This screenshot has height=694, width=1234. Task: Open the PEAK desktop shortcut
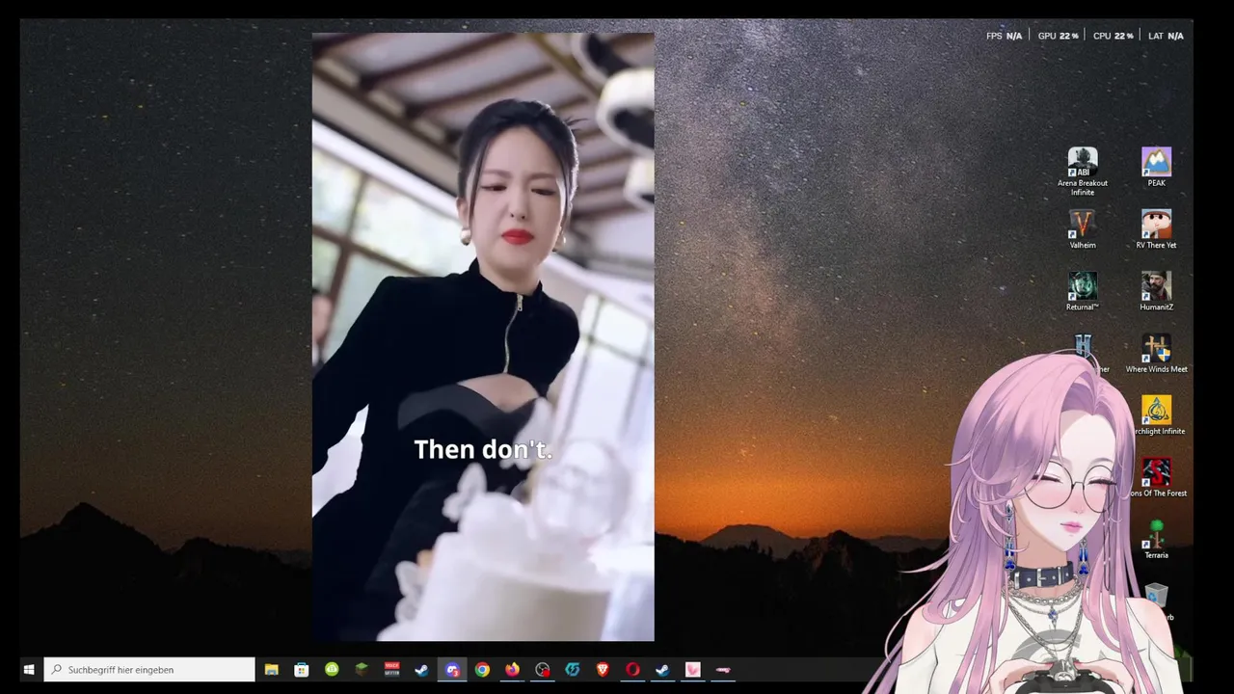tap(1156, 167)
